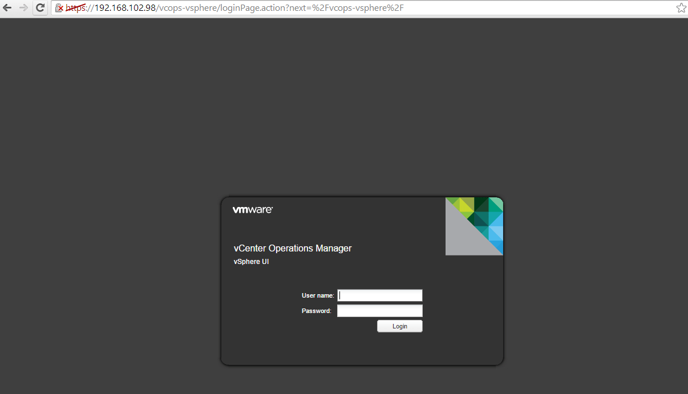The height and width of the screenshot is (394, 688).
Task: Click the Login button
Action: [x=400, y=326]
